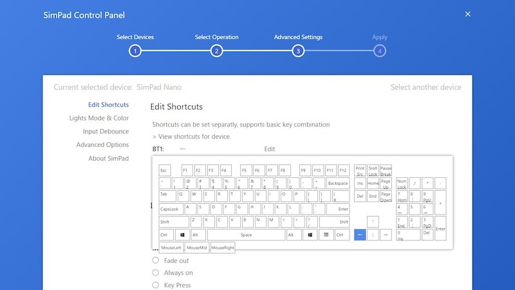This screenshot has height=290, width=515.
Task: Go to step 1 Select Devices
Action: coord(135,51)
